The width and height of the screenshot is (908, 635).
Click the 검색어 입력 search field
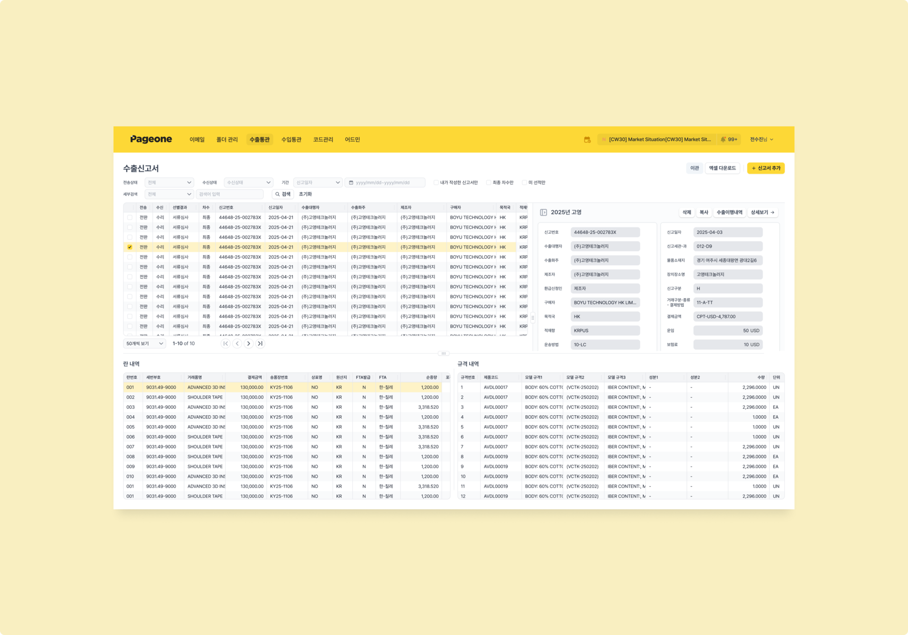click(x=229, y=194)
